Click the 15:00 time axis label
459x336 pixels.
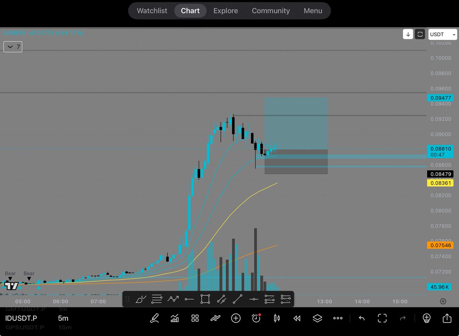pyautogui.click(x=400, y=302)
